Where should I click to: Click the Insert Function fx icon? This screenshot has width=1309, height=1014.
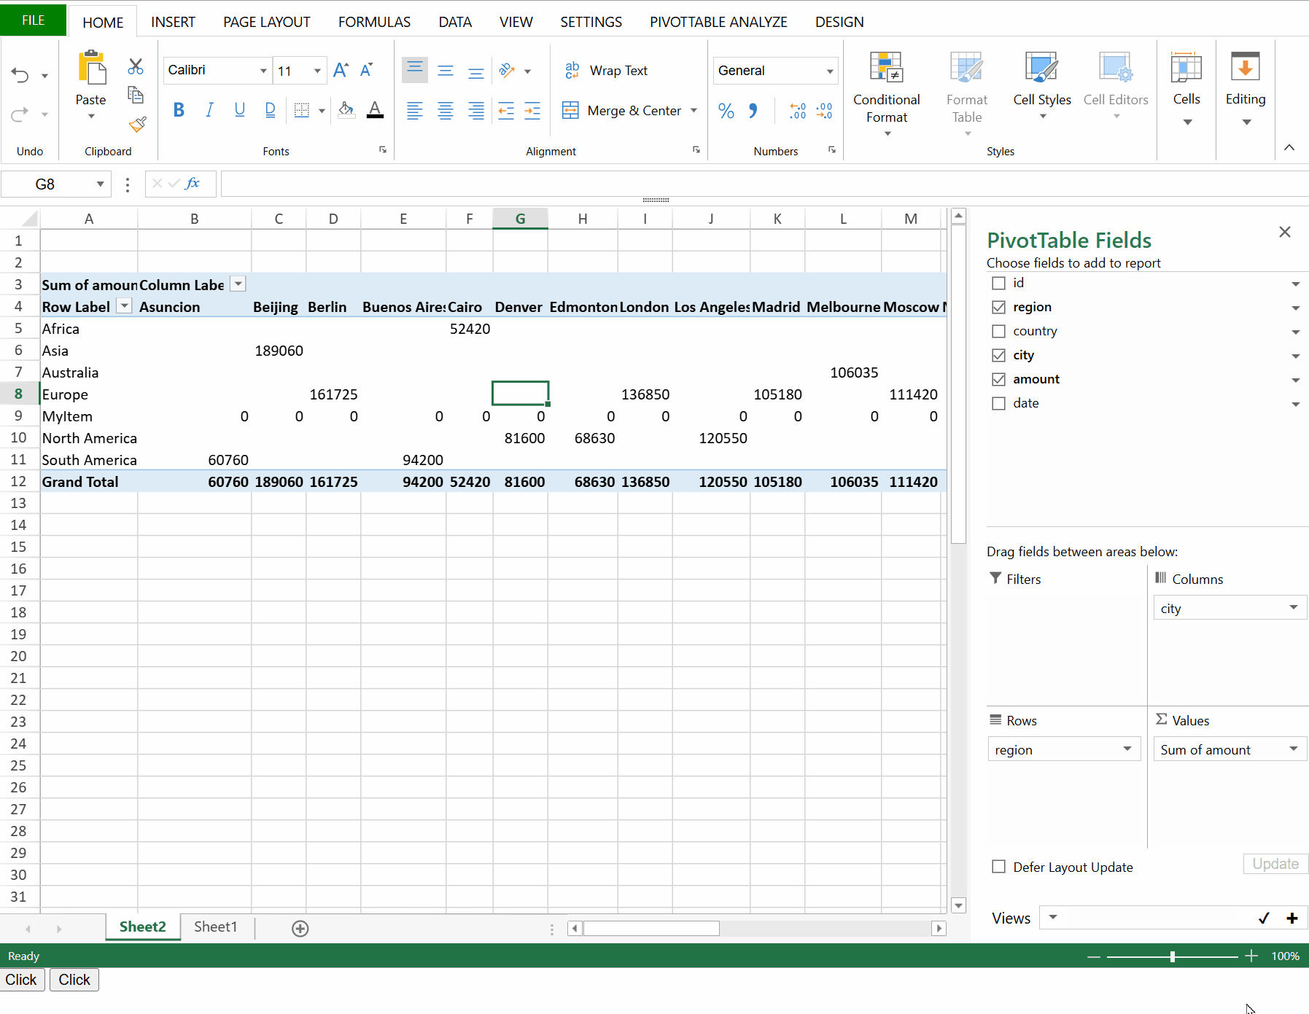coord(193,184)
